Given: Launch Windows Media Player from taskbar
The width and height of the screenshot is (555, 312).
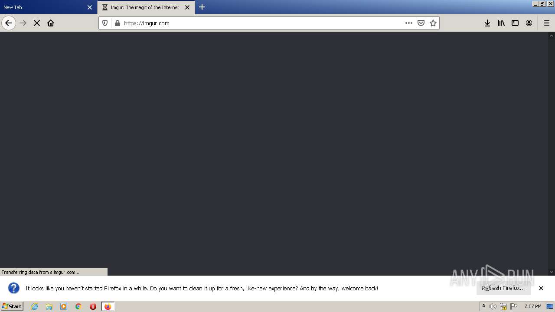Looking at the screenshot, I should (x=64, y=306).
